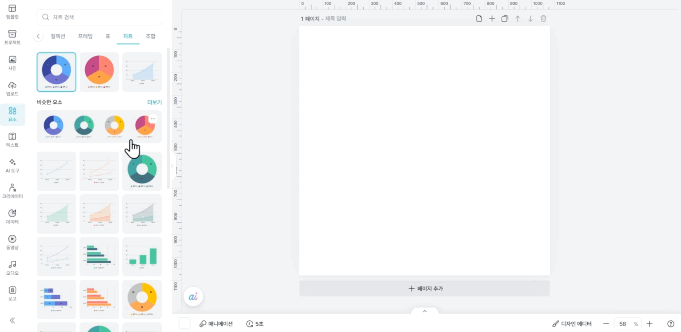Select the pink-orange pie chart thumbnail at top
This screenshot has height=332, width=681.
99,72
